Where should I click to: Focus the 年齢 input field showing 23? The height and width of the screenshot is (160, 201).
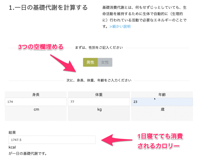tap(162, 102)
